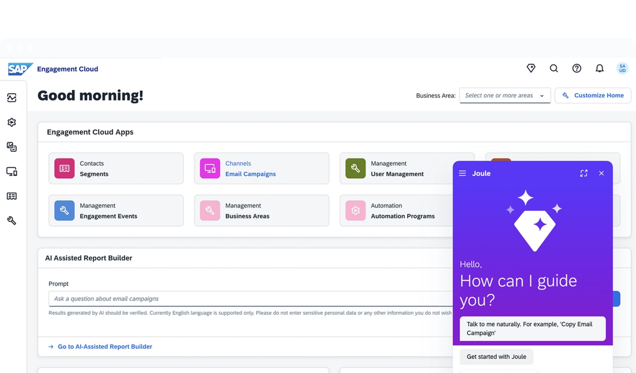Close the Joule assistant panel
This screenshot has width=636, height=373.
tap(601, 173)
